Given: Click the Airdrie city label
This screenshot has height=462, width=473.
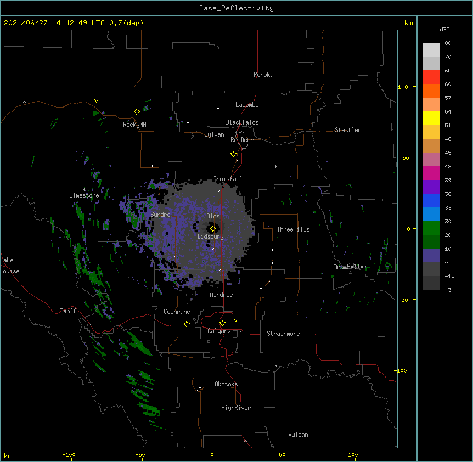Looking at the screenshot, I should [222, 295].
